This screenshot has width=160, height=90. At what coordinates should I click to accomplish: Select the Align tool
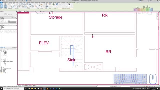(x=22, y=4)
